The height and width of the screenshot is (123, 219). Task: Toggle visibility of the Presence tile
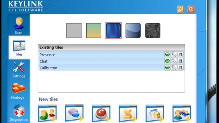click(167, 54)
